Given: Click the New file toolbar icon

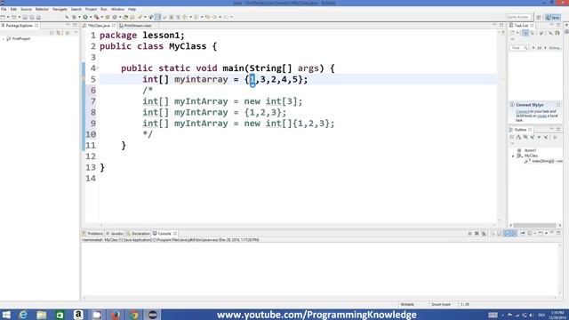Looking at the screenshot, I should click(3, 17).
